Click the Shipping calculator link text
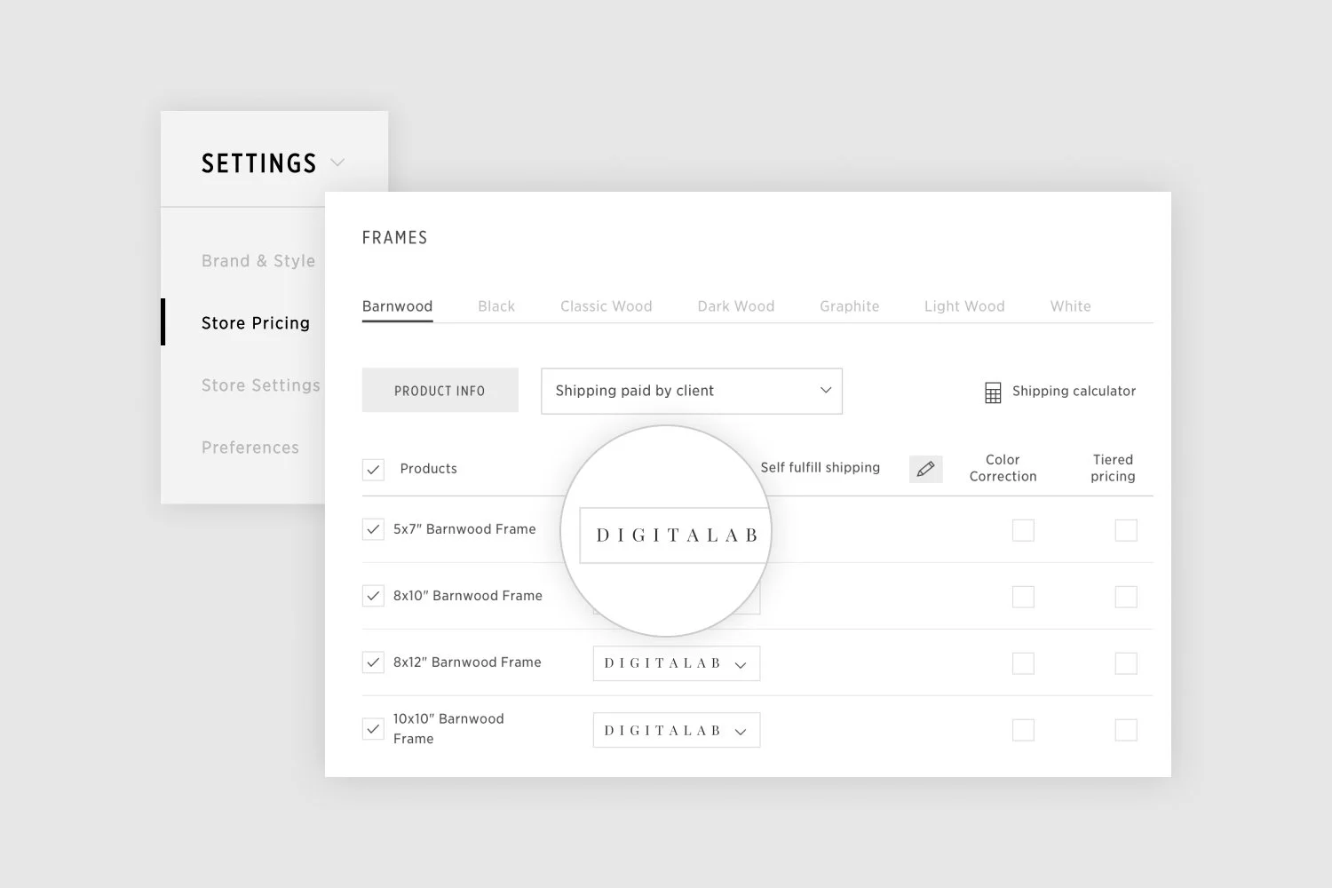The width and height of the screenshot is (1332, 888). click(x=1074, y=391)
